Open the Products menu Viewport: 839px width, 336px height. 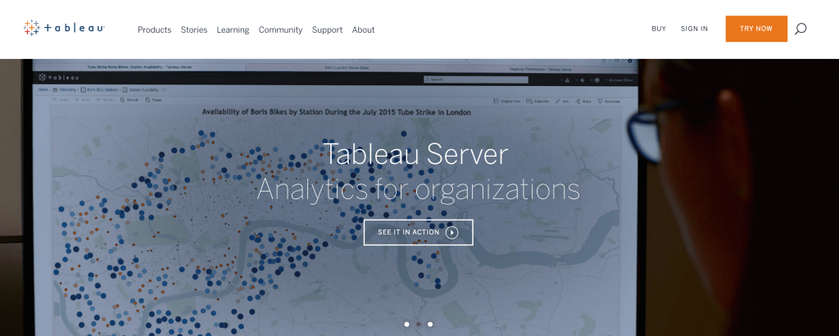click(x=155, y=30)
